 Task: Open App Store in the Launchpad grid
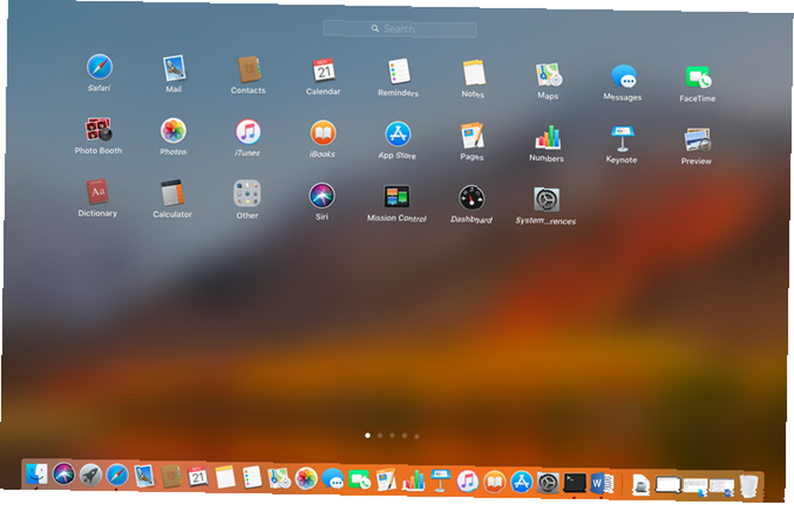pyautogui.click(x=398, y=135)
